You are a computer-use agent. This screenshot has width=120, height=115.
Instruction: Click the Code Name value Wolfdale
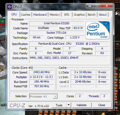tap(43, 28)
